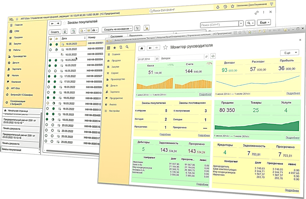
Task: Open the calendar picker next to 01.07.2014
Action: click(x=157, y=58)
